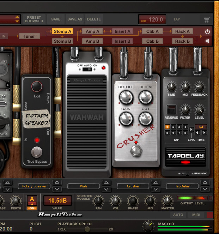
Task: Open the Rack A module
Action: click(182, 31)
